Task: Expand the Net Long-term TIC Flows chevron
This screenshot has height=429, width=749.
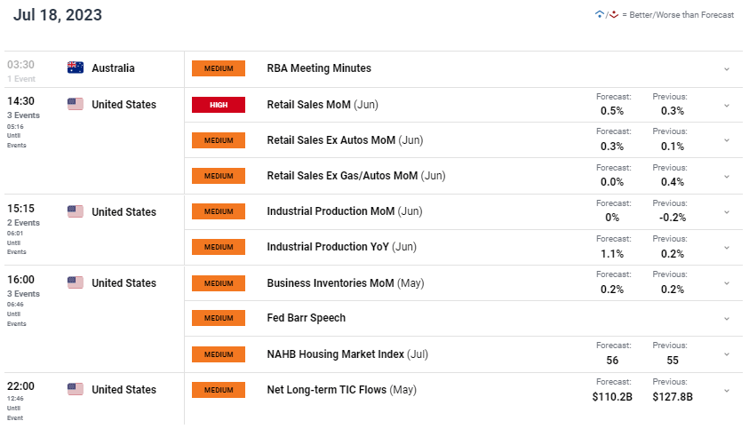Action: 727,391
